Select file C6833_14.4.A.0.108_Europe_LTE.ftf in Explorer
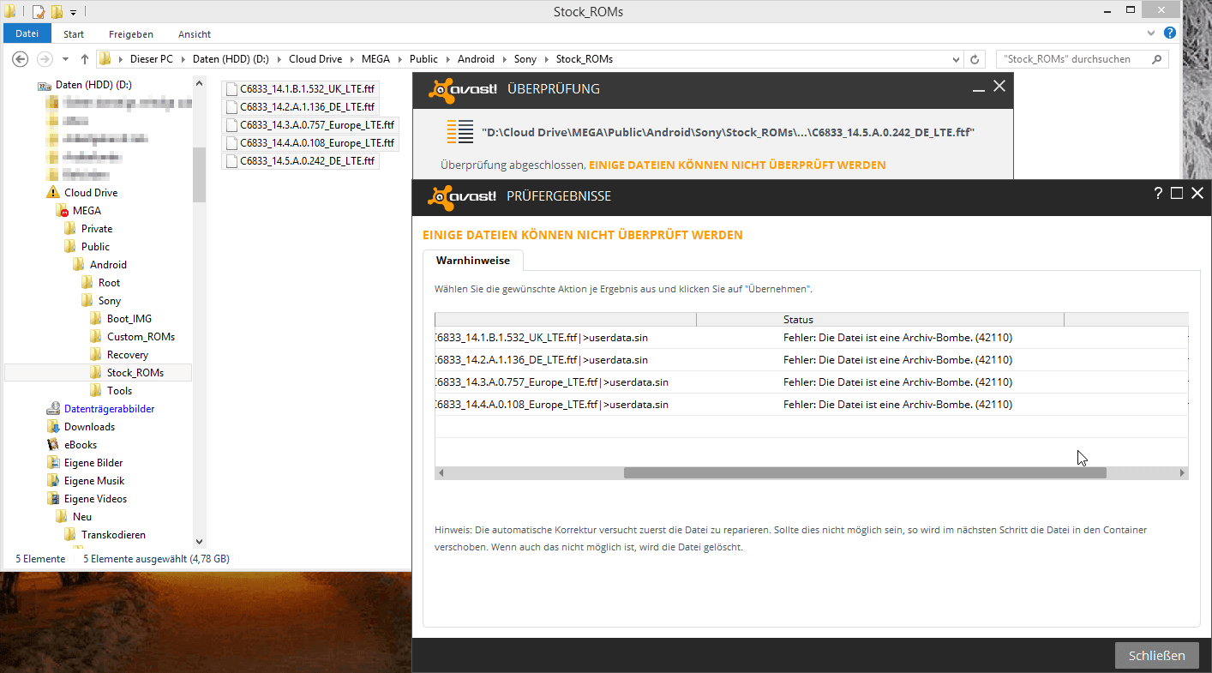Screen dimensions: 1212x673 point(310,143)
